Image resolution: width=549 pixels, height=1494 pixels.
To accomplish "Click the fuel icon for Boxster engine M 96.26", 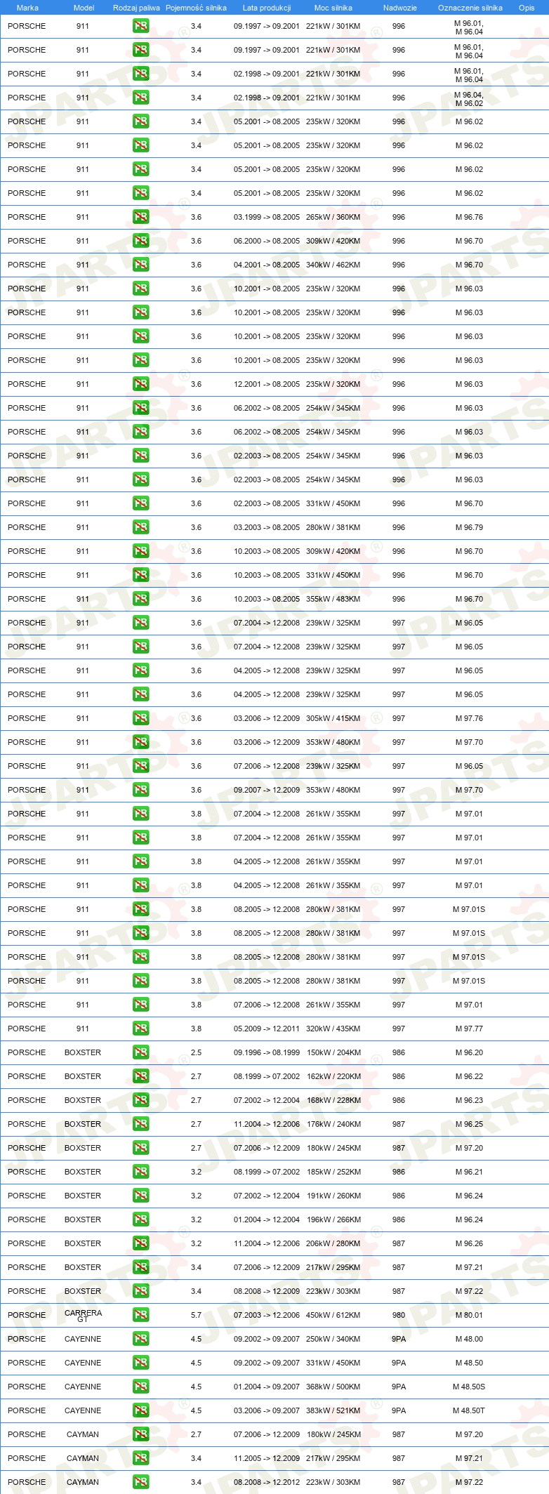I will point(141,1243).
